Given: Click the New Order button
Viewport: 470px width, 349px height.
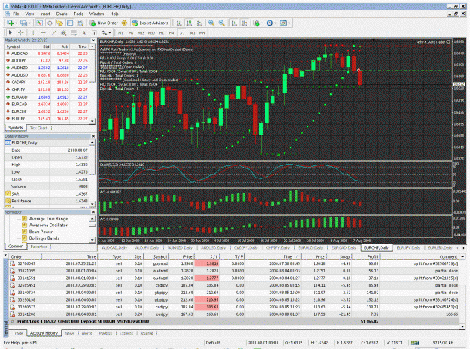Looking at the screenshot, I should [x=104, y=23].
